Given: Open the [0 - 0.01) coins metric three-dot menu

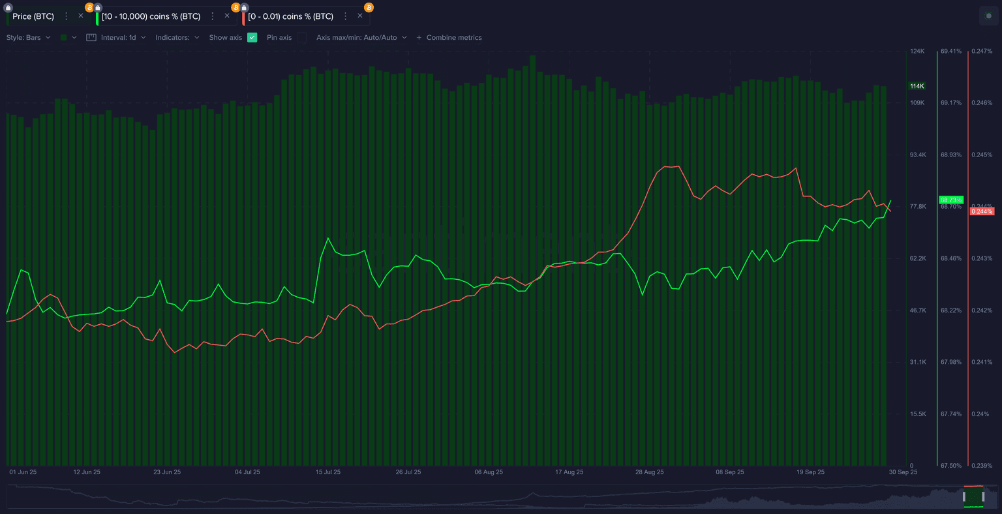Looking at the screenshot, I should pos(345,16).
